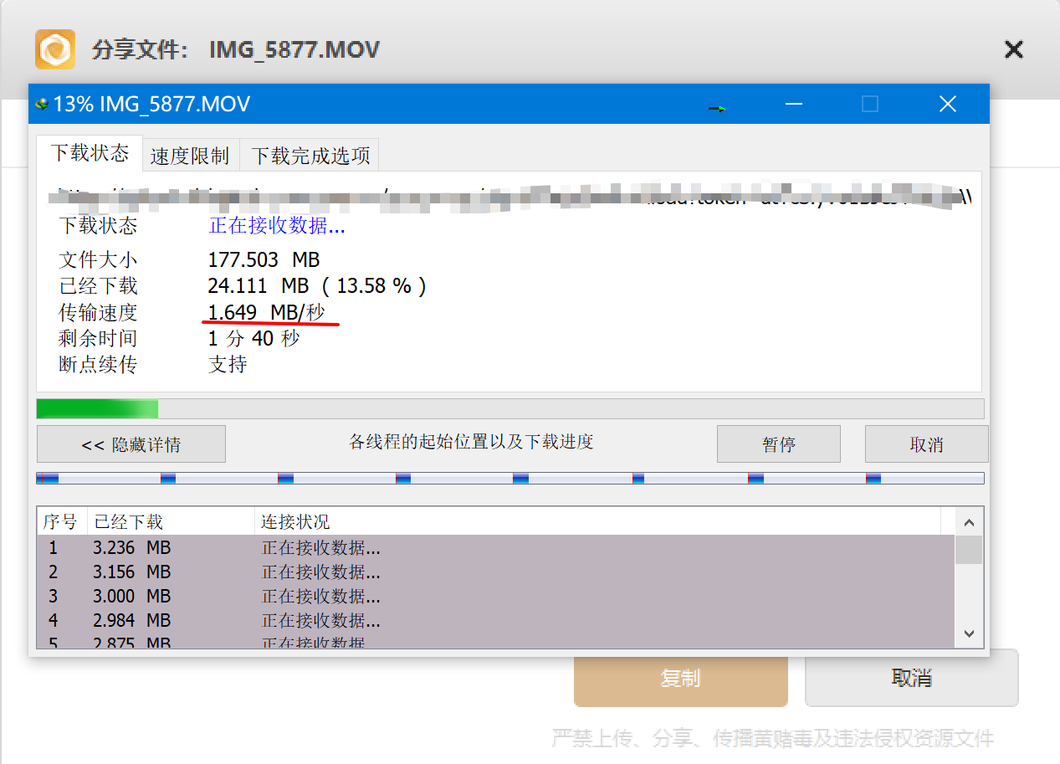This screenshot has height=764, width=1060.
Task: Switch to the 下载状态 tab
Action: pyautogui.click(x=90, y=153)
